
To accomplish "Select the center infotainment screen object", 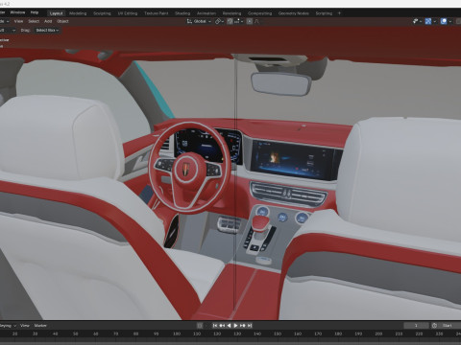I will (293, 160).
